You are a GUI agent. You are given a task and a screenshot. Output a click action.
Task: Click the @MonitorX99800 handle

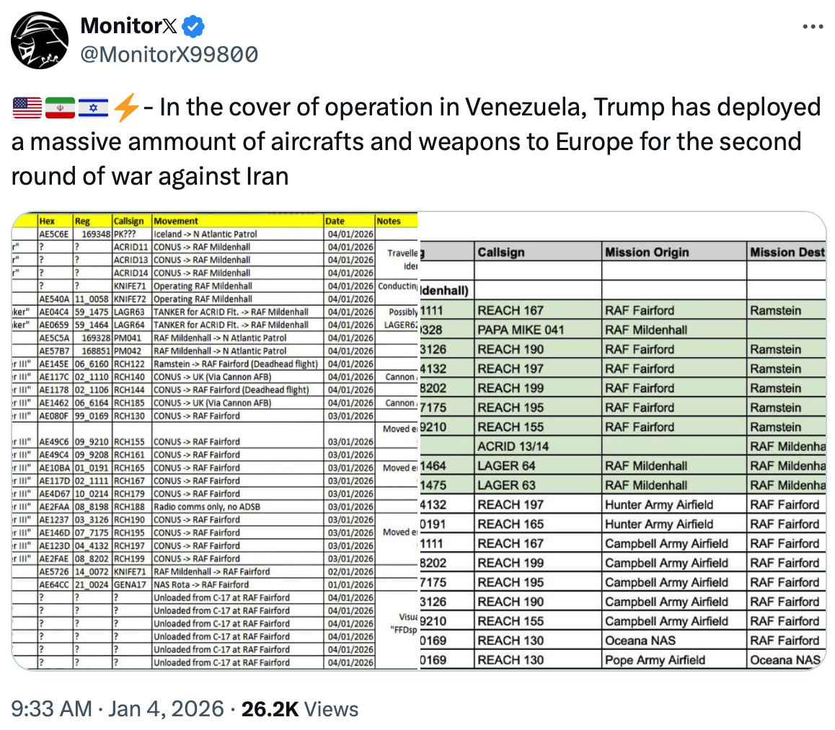coord(169,54)
